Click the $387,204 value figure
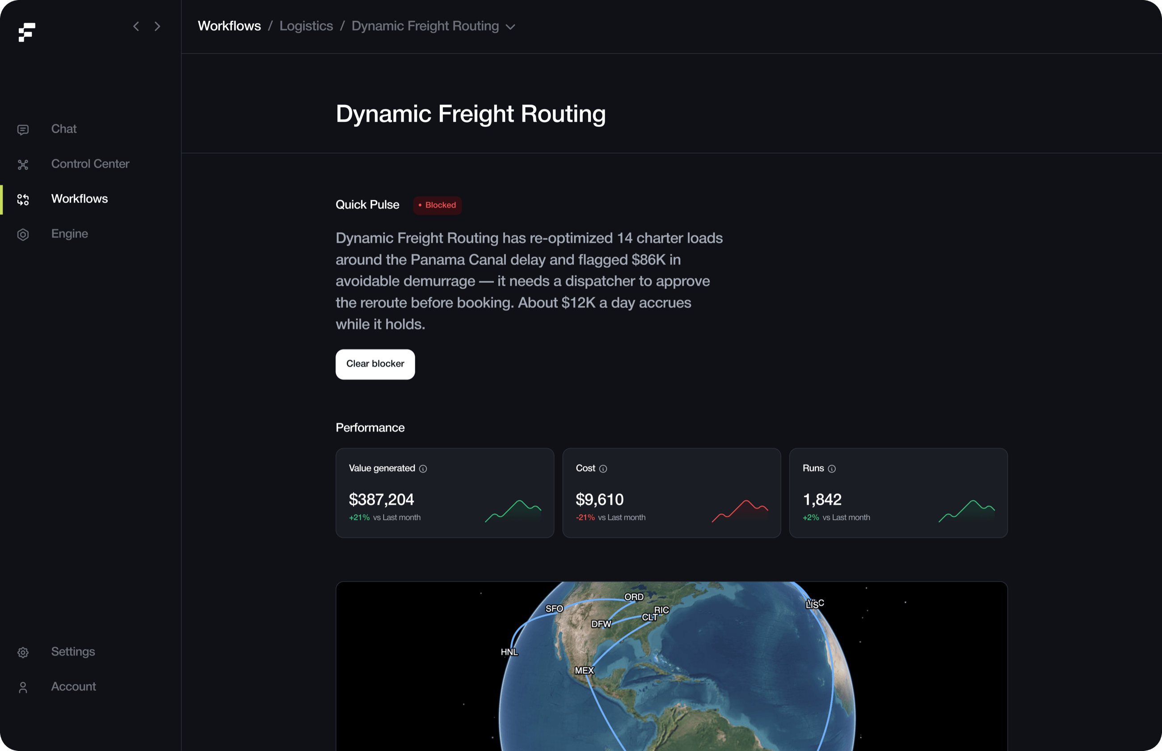Viewport: 1162px width, 751px height. coord(381,499)
